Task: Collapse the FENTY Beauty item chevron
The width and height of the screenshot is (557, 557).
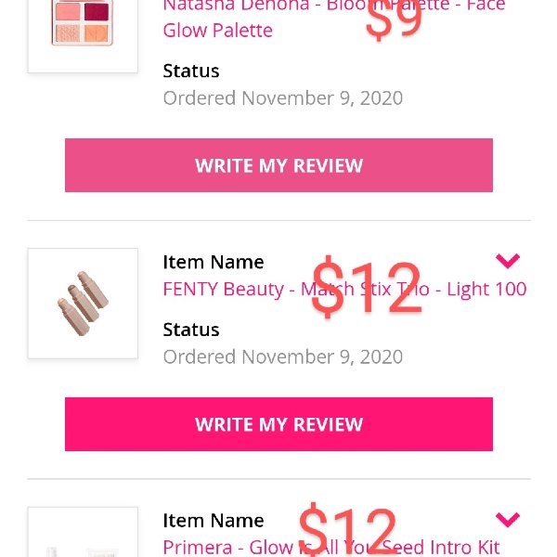Action: [508, 261]
